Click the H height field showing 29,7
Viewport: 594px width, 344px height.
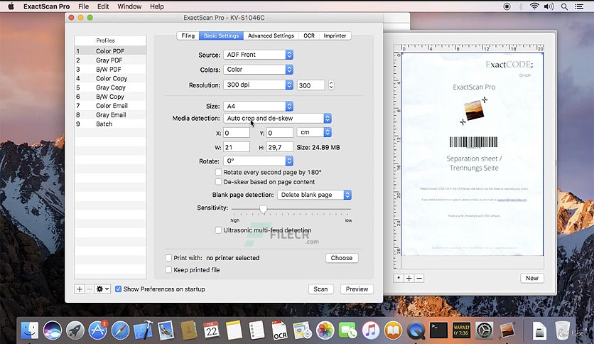[279, 147]
